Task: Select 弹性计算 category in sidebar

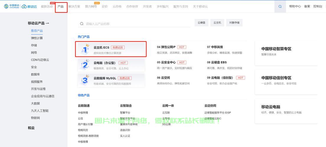Action: [37, 38]
